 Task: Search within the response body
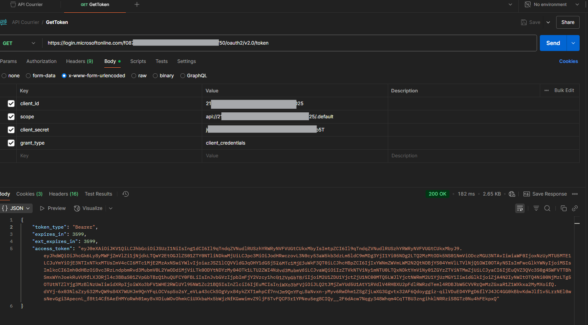pyautogui.click(x=547, y=208)
